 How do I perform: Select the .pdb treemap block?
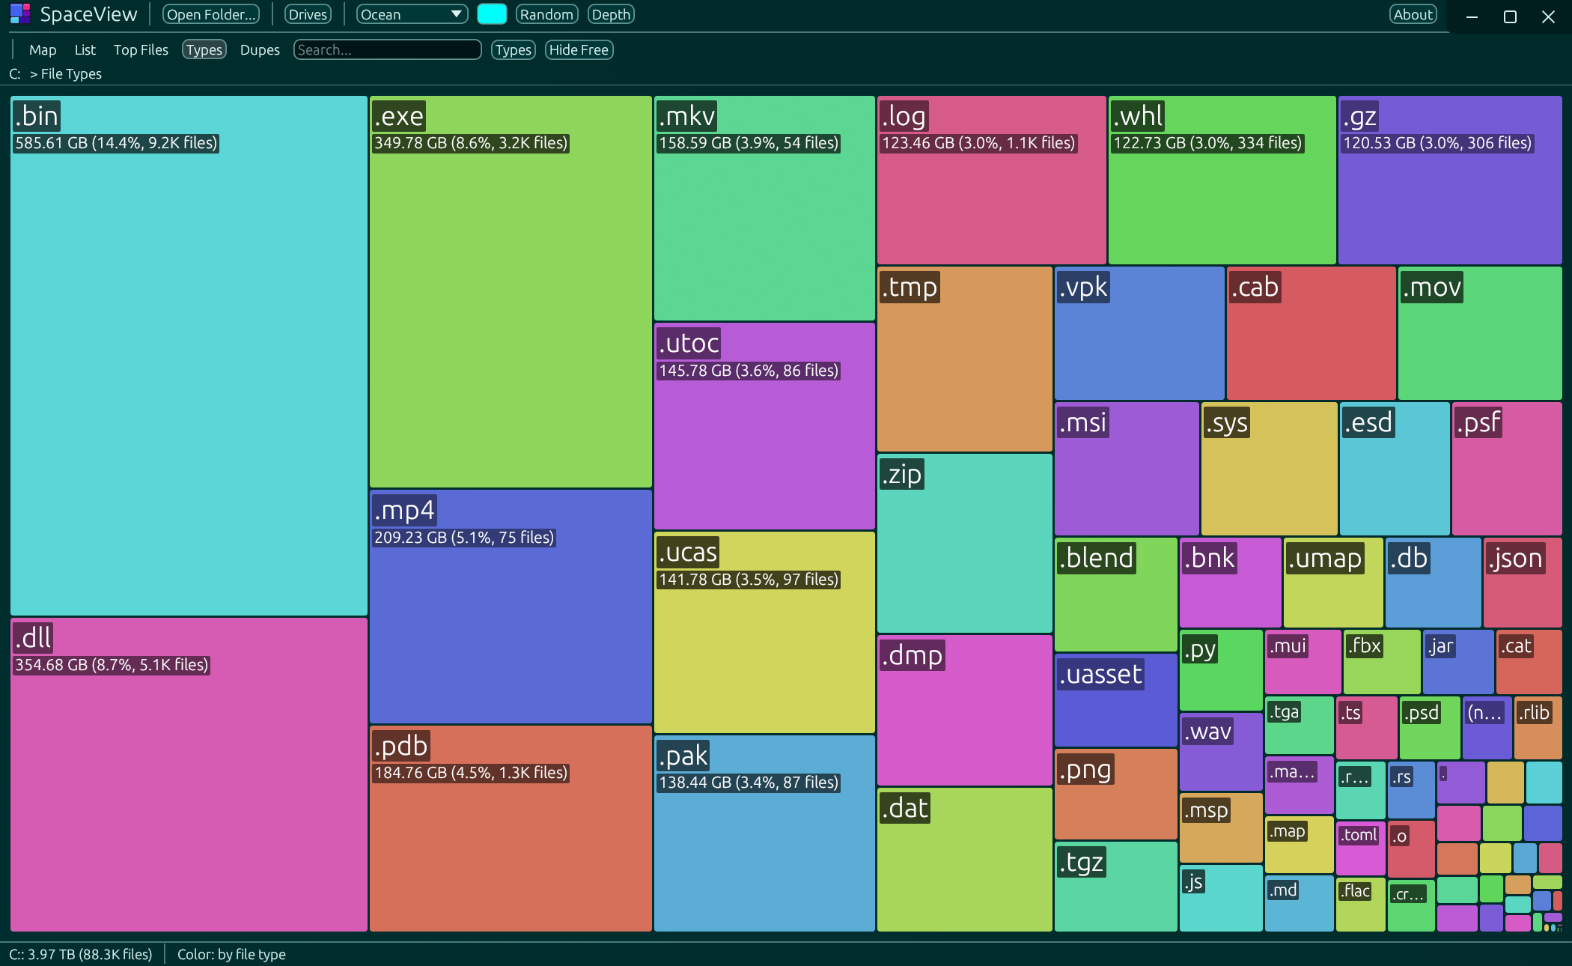(511, 828)
